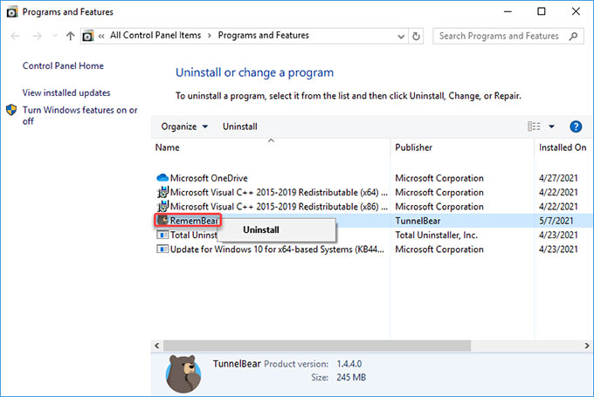Open the address bar history dropdown

click(401, 37)
